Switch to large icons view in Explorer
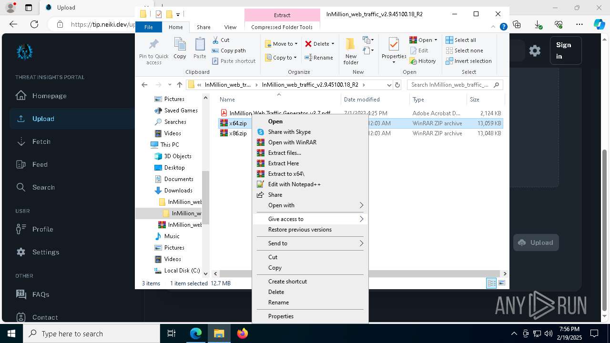The image size is (610, 343). [501, 283]
